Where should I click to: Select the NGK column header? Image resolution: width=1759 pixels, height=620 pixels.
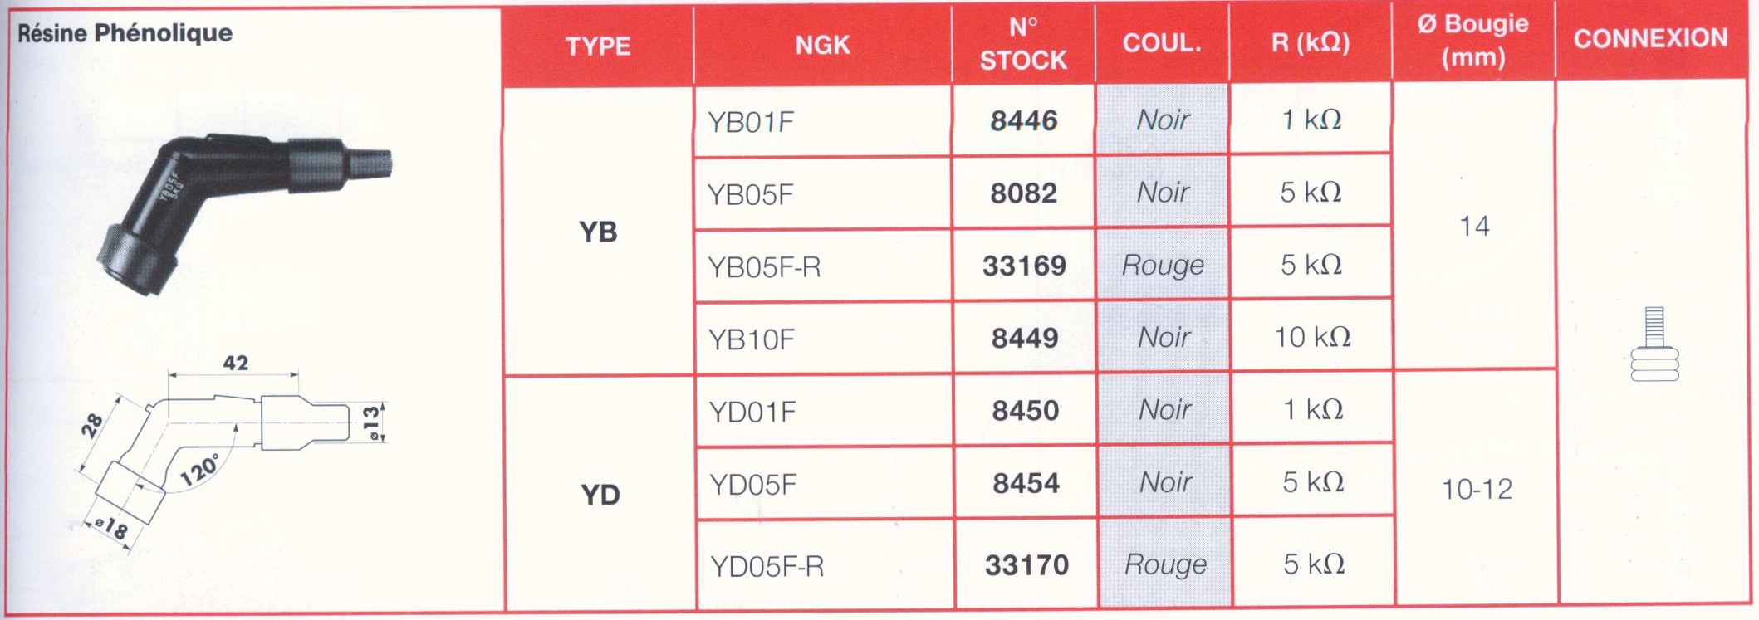click(x=822, y=45)
